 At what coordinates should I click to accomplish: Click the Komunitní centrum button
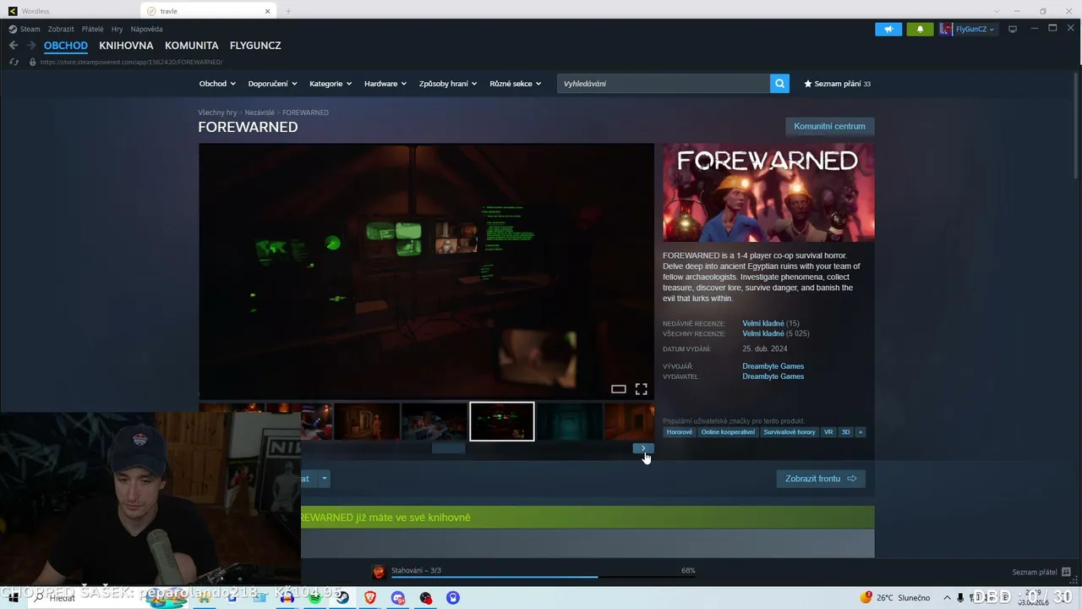[829, 127]
